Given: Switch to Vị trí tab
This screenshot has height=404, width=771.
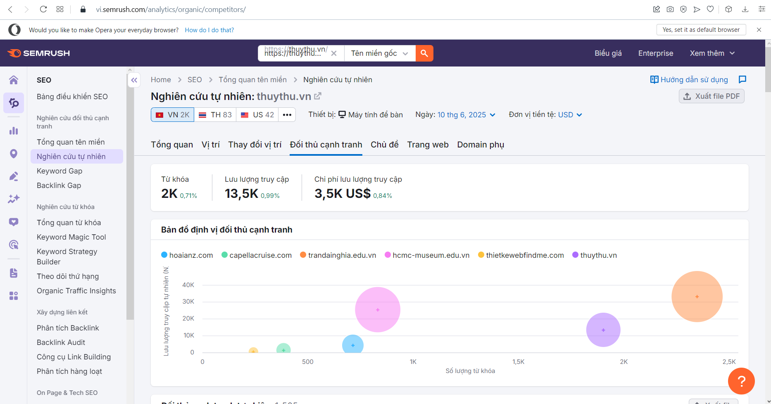Looking at the screenshot, I should click(x=211, y=145).
